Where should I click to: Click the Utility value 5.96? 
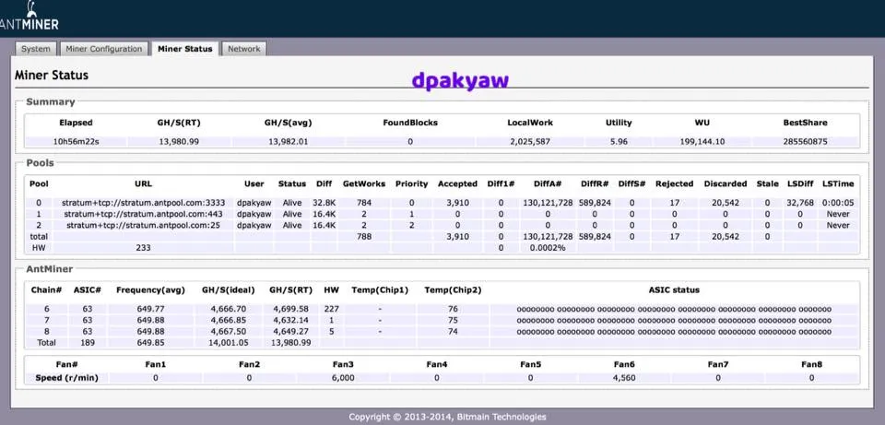[619, 142]
